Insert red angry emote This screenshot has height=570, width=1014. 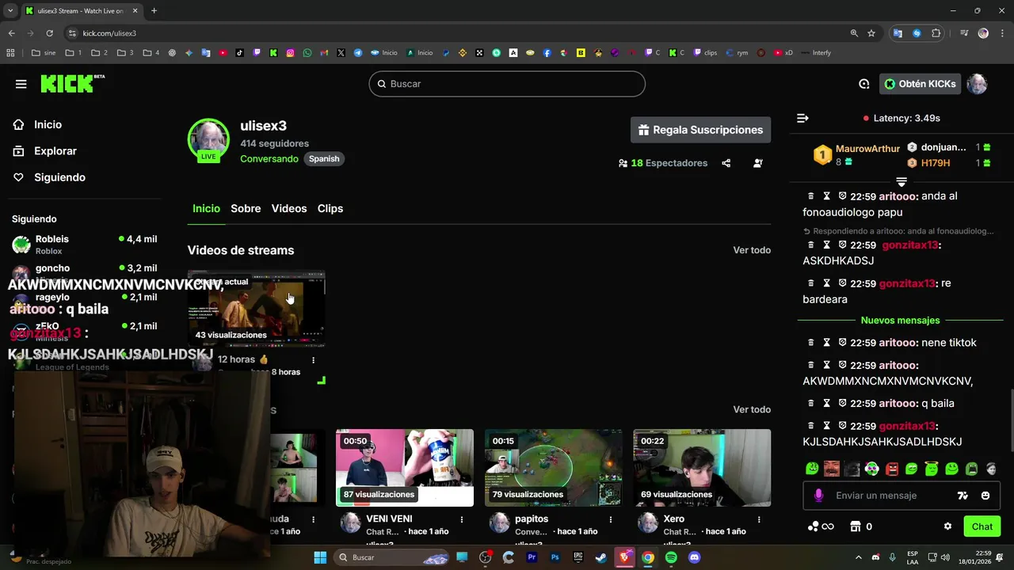point(892,469)
